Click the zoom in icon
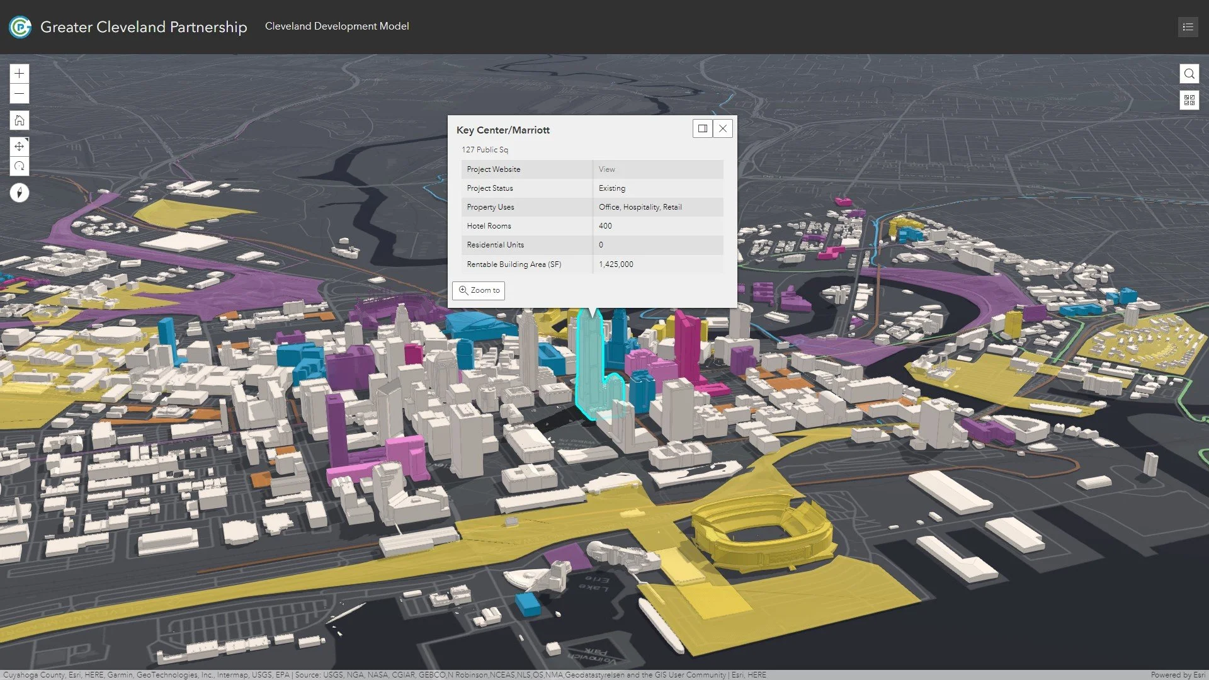Viewport: 1209px width, 680px height. [20, 74]
